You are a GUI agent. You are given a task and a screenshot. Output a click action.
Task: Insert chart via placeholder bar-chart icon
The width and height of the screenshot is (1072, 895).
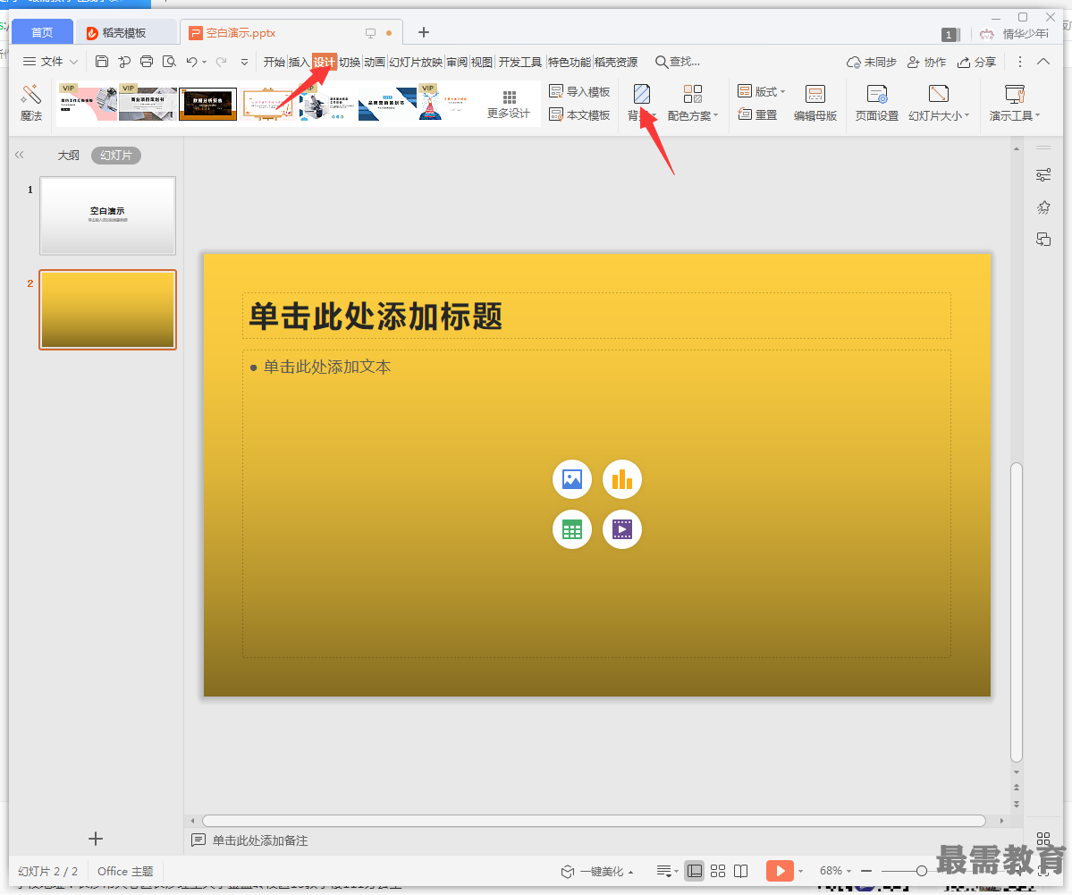click(622, 479)
